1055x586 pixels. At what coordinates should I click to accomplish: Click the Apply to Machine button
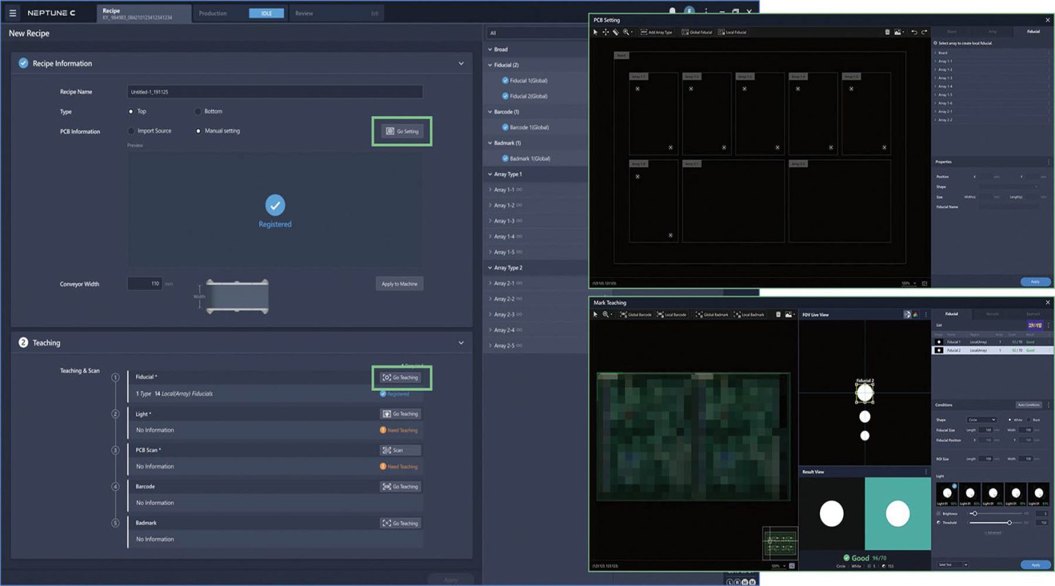[x=399, y=284]
